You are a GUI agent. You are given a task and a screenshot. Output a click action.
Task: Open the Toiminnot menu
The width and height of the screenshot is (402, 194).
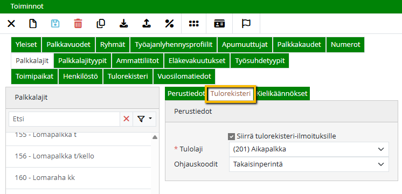point(27,6)
